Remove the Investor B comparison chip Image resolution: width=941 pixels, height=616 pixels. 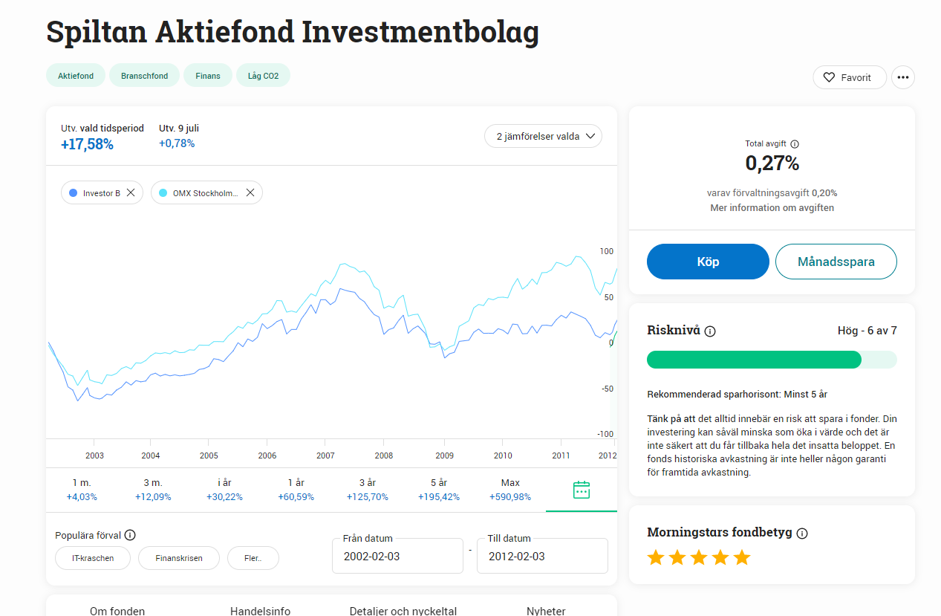[131, 193]
